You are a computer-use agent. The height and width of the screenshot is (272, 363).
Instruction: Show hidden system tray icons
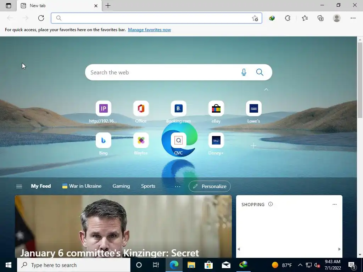300,265
